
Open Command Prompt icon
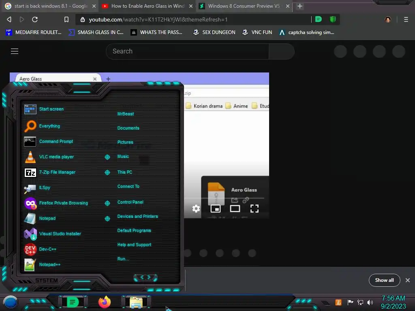coord(30,141)
